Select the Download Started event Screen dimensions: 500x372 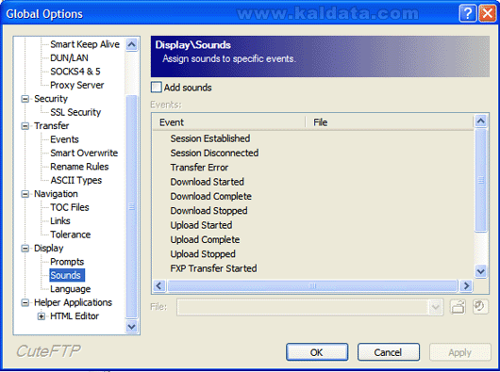[208, 182]
